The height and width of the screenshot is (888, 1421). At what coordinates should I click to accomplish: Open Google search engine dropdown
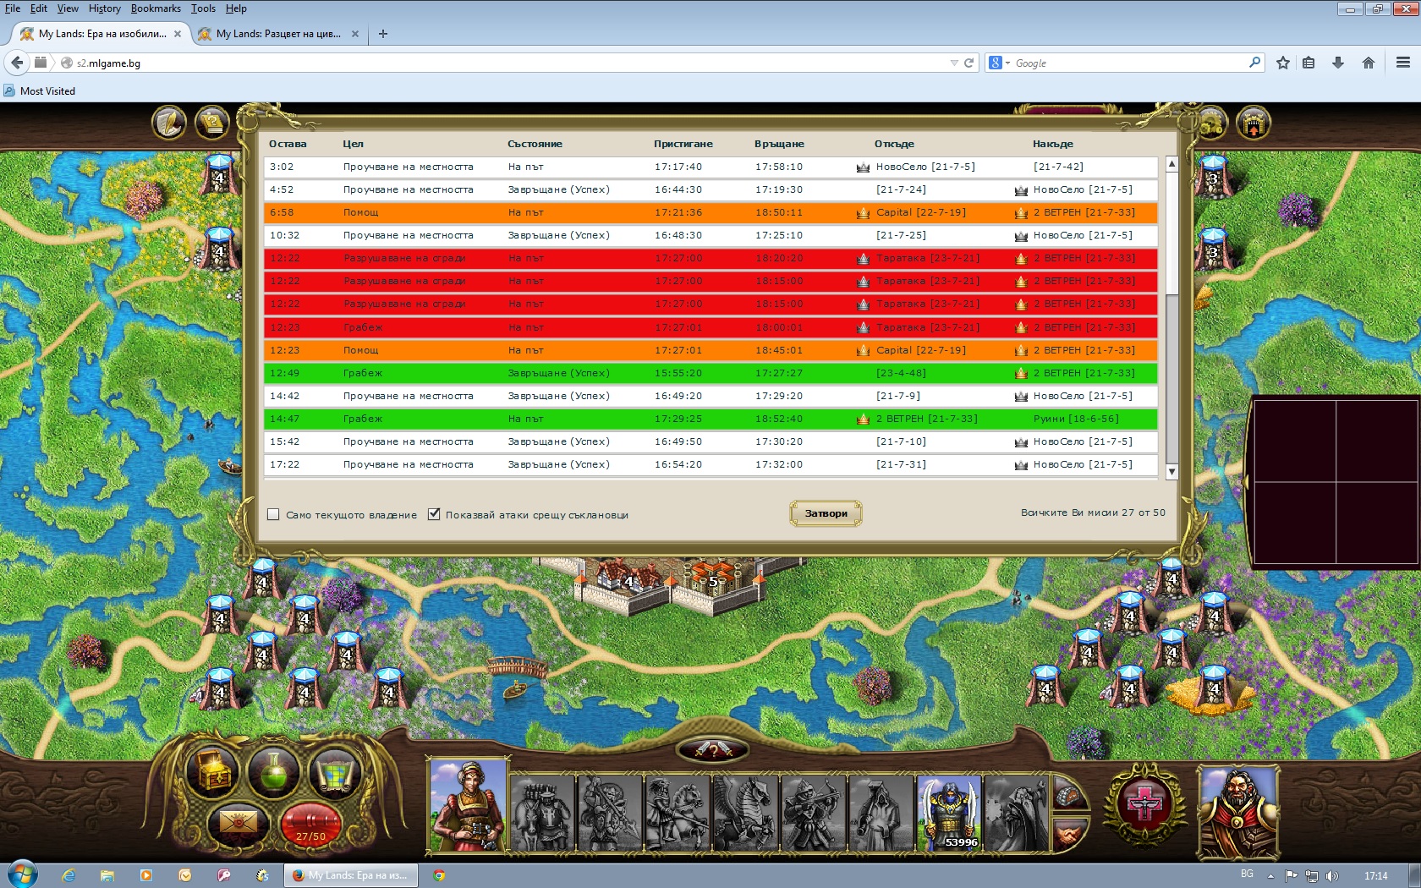coord(999,63)
